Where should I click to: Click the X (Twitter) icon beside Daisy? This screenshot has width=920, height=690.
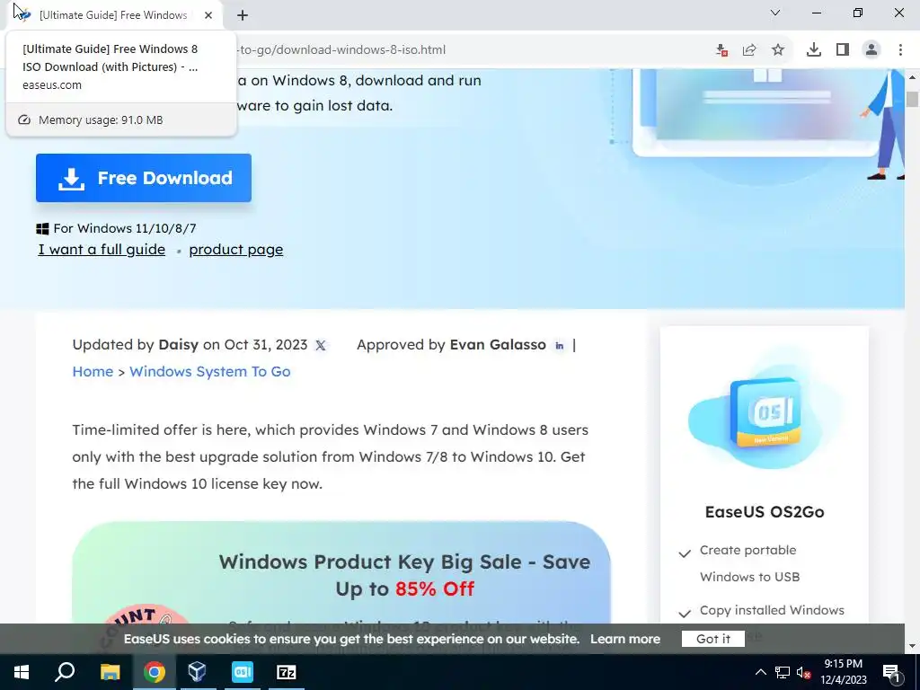click(x=321, y=346)
